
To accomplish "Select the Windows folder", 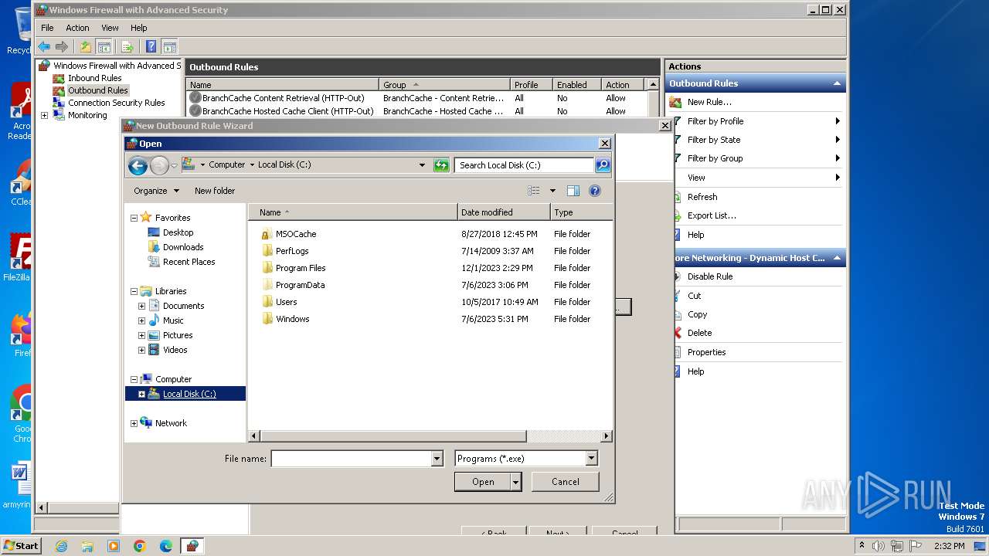I will (292, 319).
